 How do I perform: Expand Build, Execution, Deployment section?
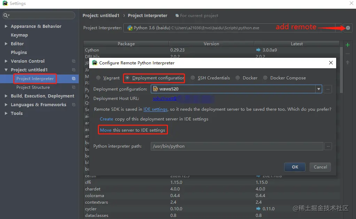tap(6, 96)
